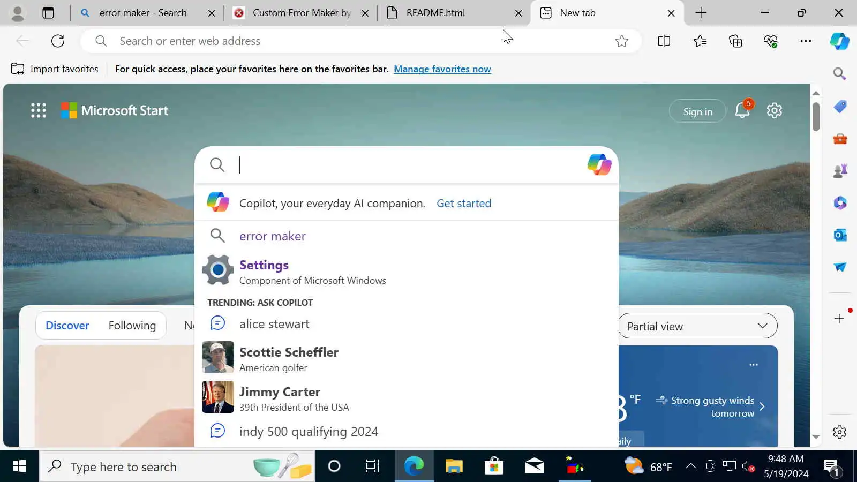
Task: Open the split screen icon
Action: (x=664, y=41)
